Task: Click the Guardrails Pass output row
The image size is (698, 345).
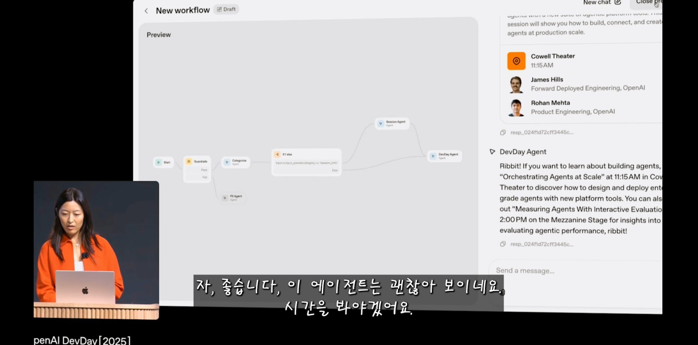Action: pyautogui.click(x=198, y=170)
